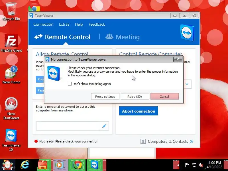The width and height of the screenshot is (228, 171).
Task: Open the Help menu
Action: [x=79, y=24]
